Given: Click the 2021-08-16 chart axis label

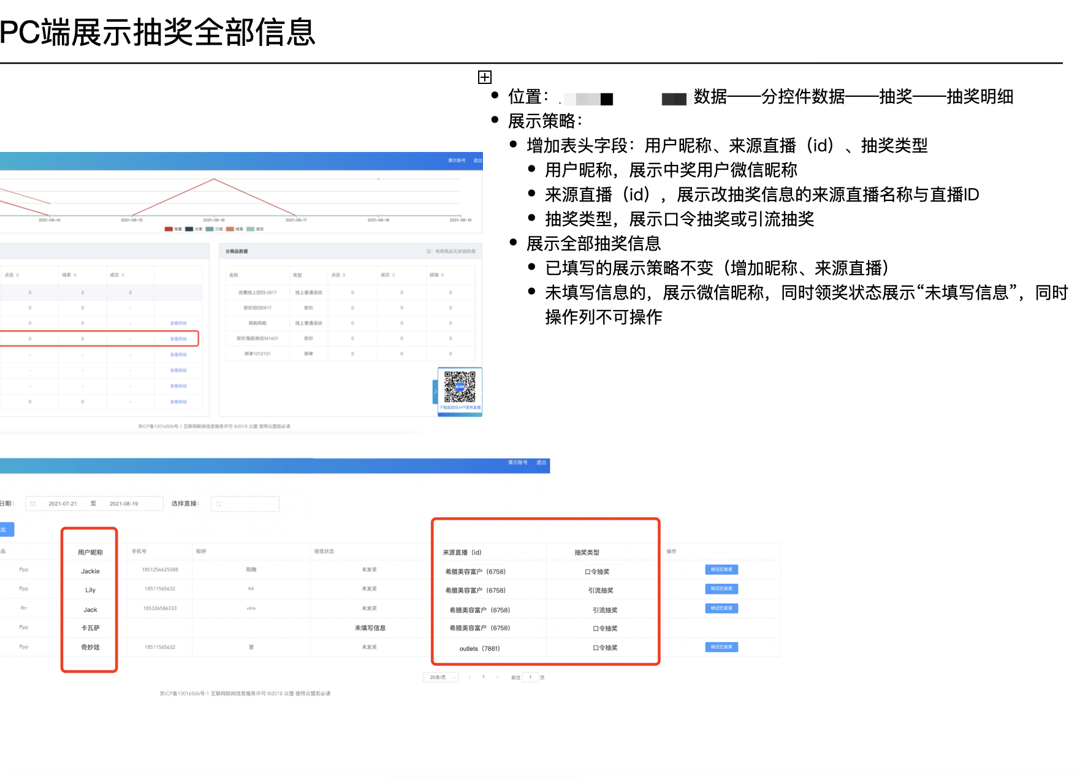Looking at the screenshot, I should click(x=214, y=220).
